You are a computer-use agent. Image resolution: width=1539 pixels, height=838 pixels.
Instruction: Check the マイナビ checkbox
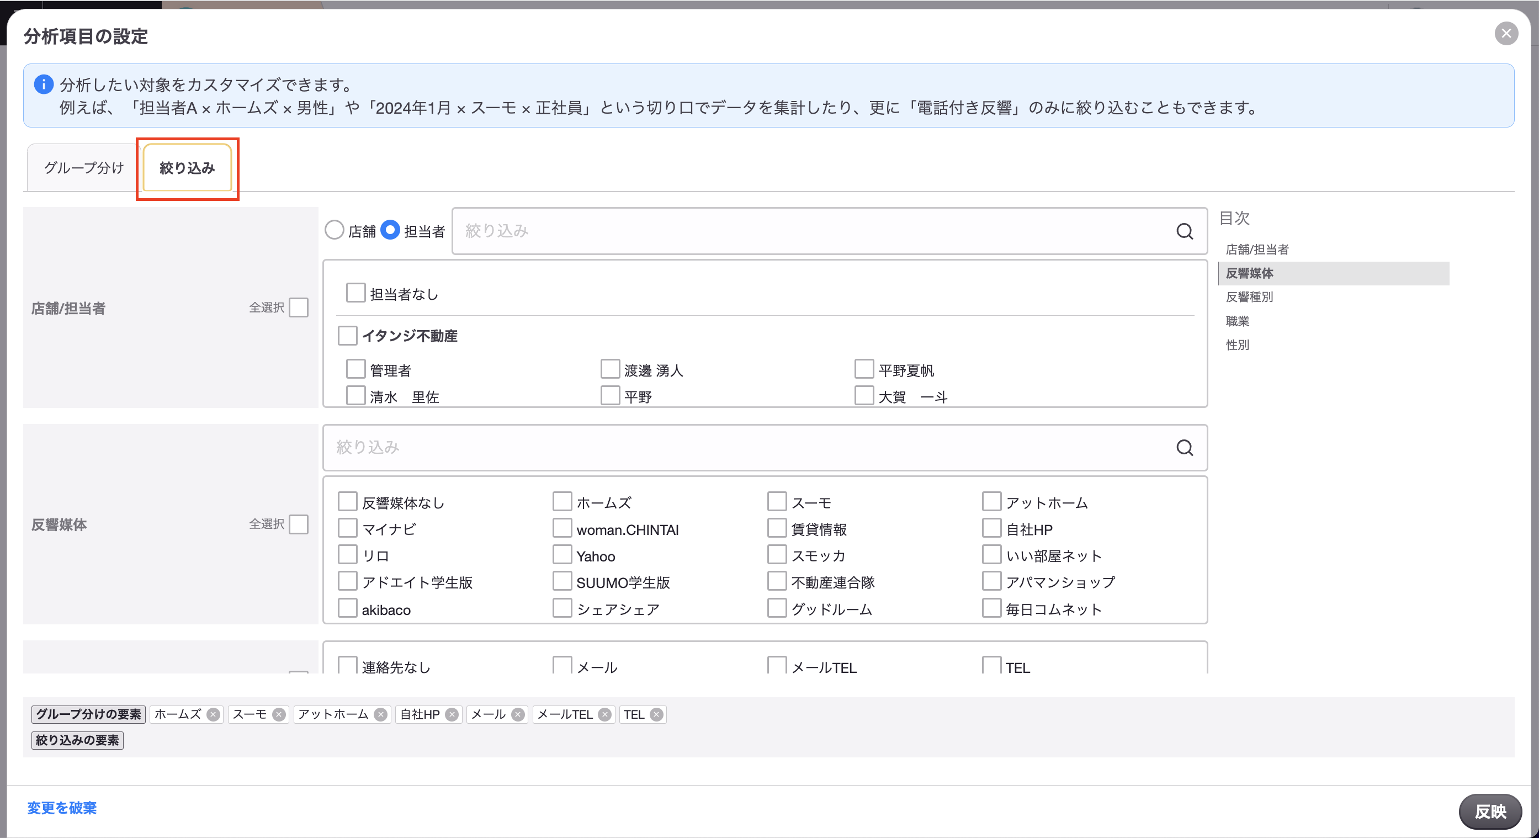pyautogui.click(x=347, y=528)
